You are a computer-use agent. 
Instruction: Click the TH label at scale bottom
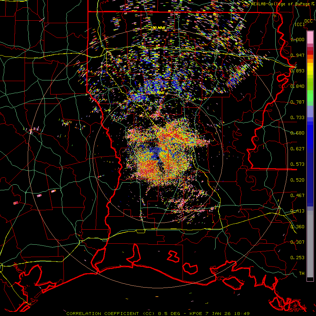[x=302, y=274]
